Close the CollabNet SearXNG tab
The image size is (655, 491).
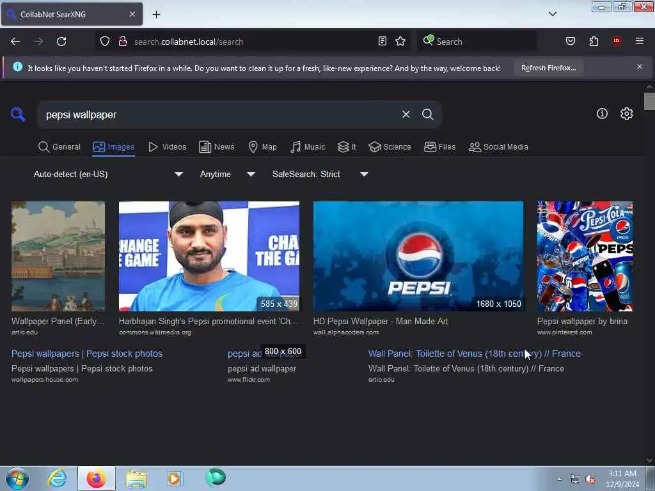click(x=132, y=14)
